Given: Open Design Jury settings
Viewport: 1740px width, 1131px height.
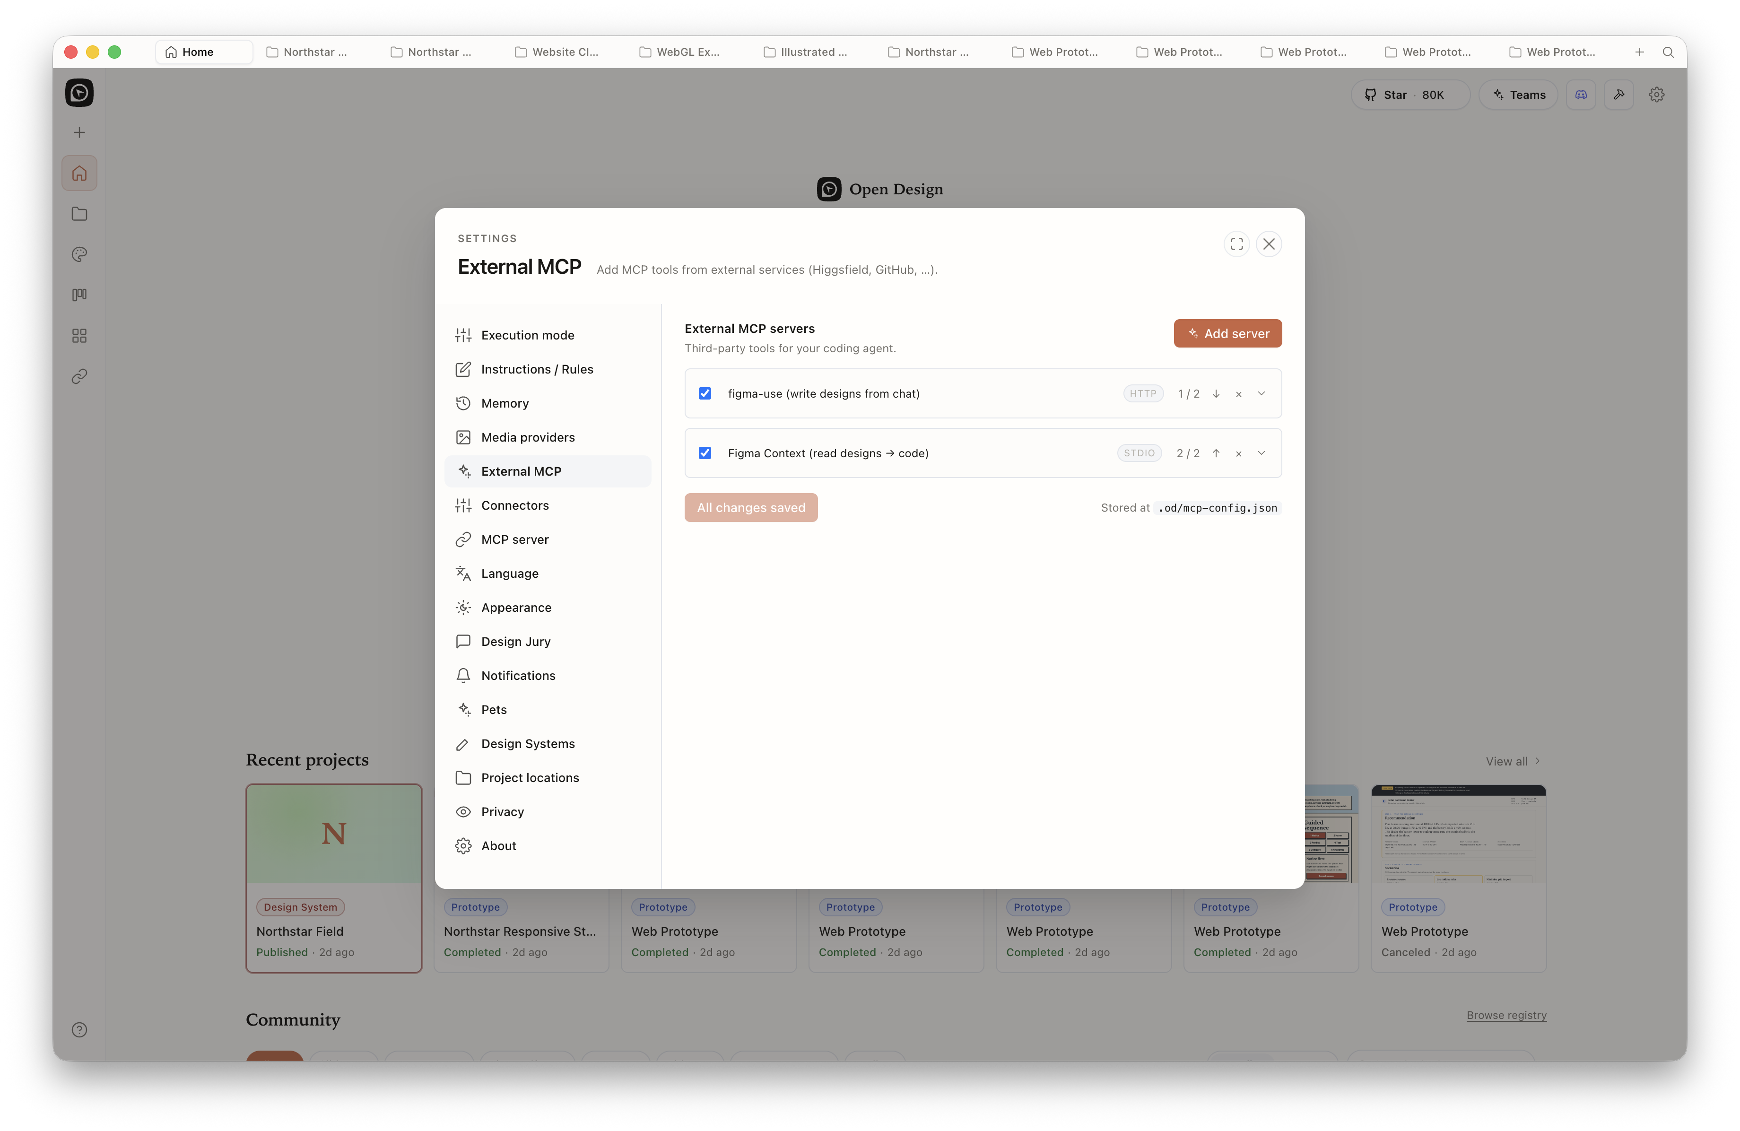Looking at the screenshot, I should click(x=548, y=641).
